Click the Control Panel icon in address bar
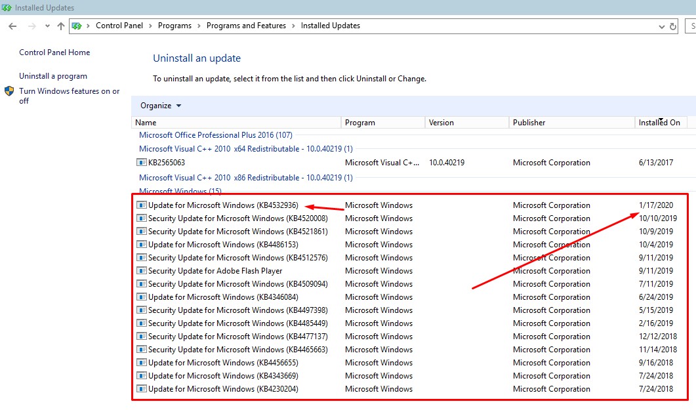Screen dimensions: 696x412 77,26
